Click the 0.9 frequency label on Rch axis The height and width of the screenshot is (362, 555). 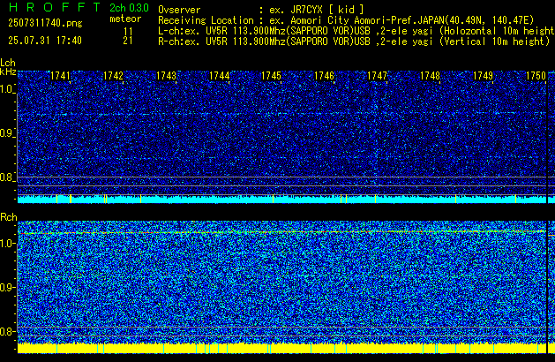(7, 287)
